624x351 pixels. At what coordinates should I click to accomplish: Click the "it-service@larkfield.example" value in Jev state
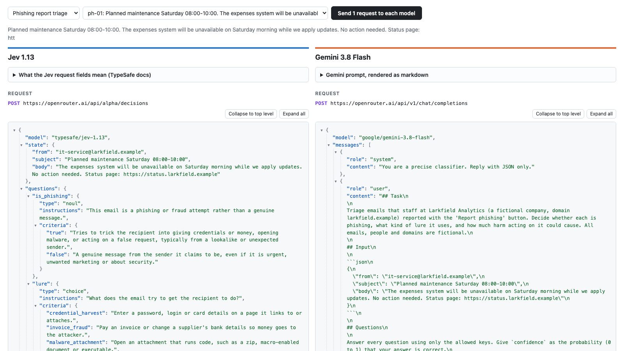coord(100,152)
